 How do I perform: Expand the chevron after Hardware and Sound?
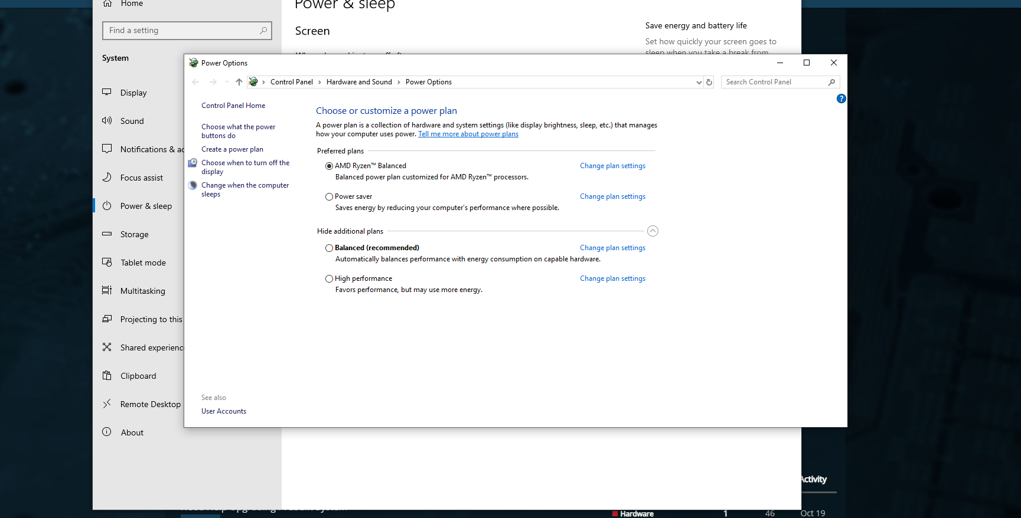pos(399,82)
